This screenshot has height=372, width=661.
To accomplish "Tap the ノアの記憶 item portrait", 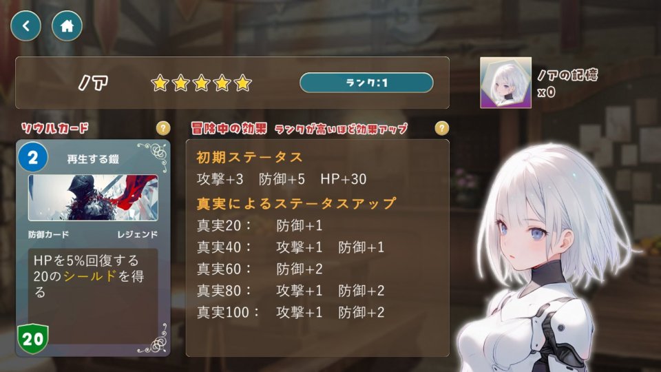I will 505,83.
